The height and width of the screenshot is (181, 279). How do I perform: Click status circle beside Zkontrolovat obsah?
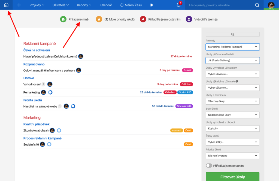pyautogui.click(x=59, y=131)
